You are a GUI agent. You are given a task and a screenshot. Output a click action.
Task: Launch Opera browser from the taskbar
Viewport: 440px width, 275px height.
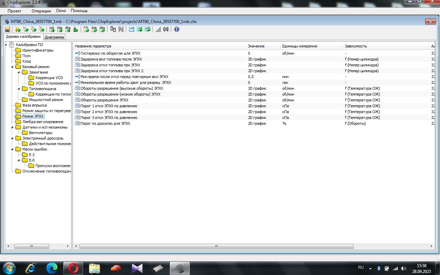[73, 268]
